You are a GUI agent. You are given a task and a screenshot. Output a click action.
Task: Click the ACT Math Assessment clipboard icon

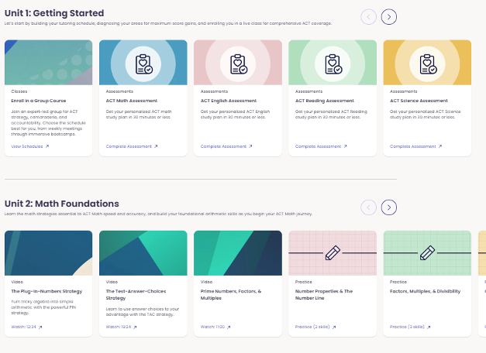143,63
